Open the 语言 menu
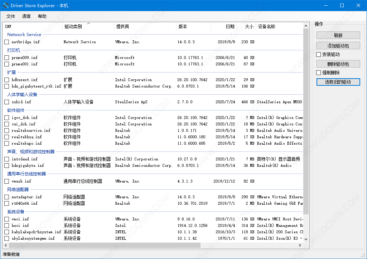367x259 pixels. tap(26, 16)
